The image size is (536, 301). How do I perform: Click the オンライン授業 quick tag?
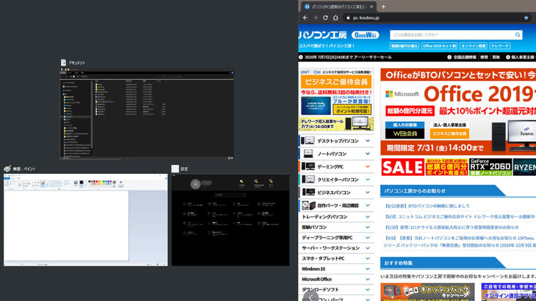473,46
